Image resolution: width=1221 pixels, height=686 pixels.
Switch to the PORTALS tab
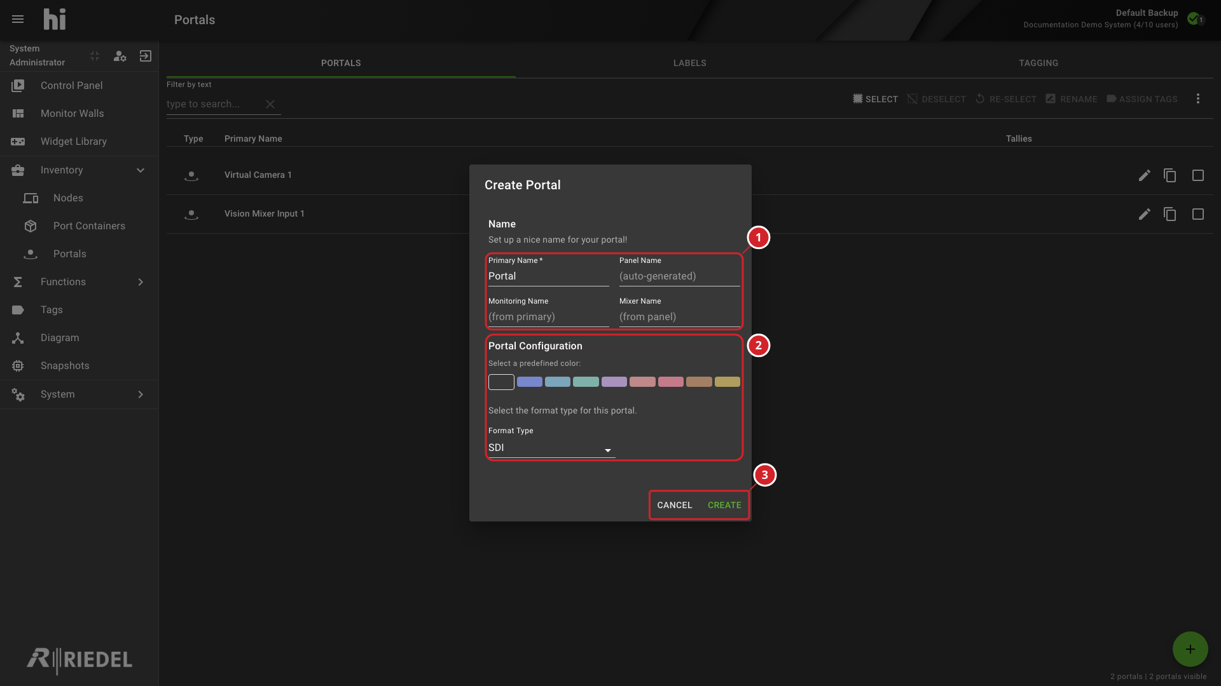(341, 63)
